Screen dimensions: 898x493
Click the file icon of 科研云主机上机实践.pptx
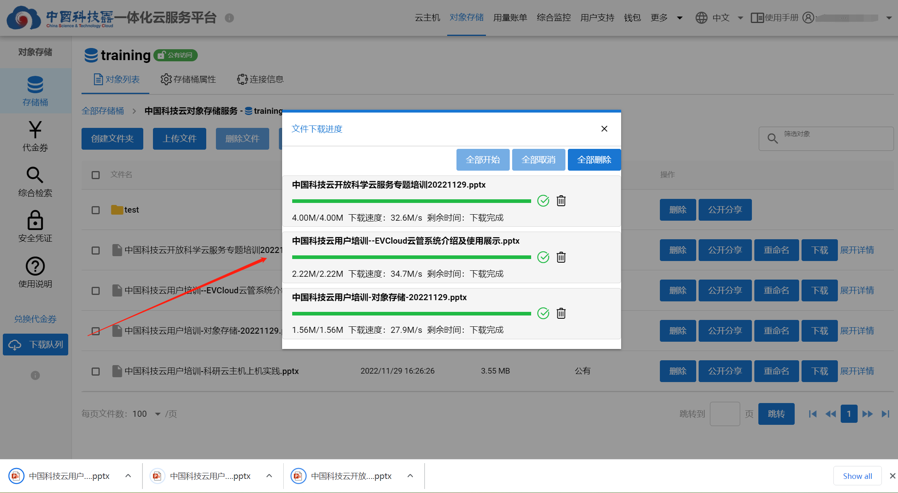point(117,371)
